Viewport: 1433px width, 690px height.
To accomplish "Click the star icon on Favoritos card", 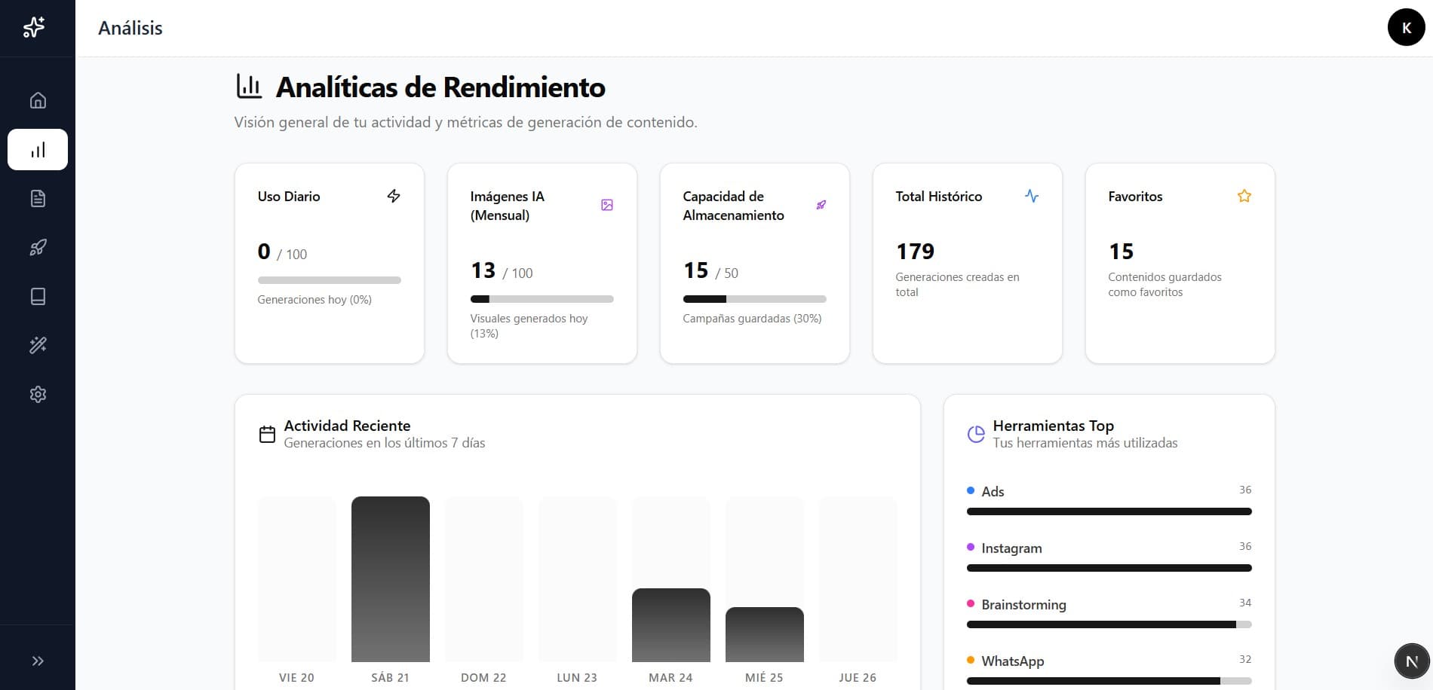I will click(x=1244, y=197).
